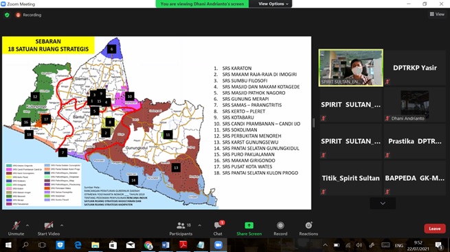Open Windows taskbar search
Viewport: 450px width, 252px height.
(x=25, y=245)
